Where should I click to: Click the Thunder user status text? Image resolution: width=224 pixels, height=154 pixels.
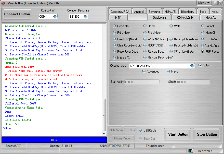(155, 146)
